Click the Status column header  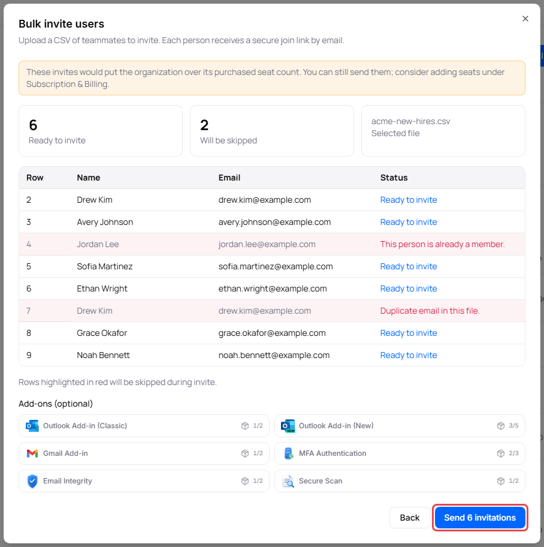pos(394,178)
